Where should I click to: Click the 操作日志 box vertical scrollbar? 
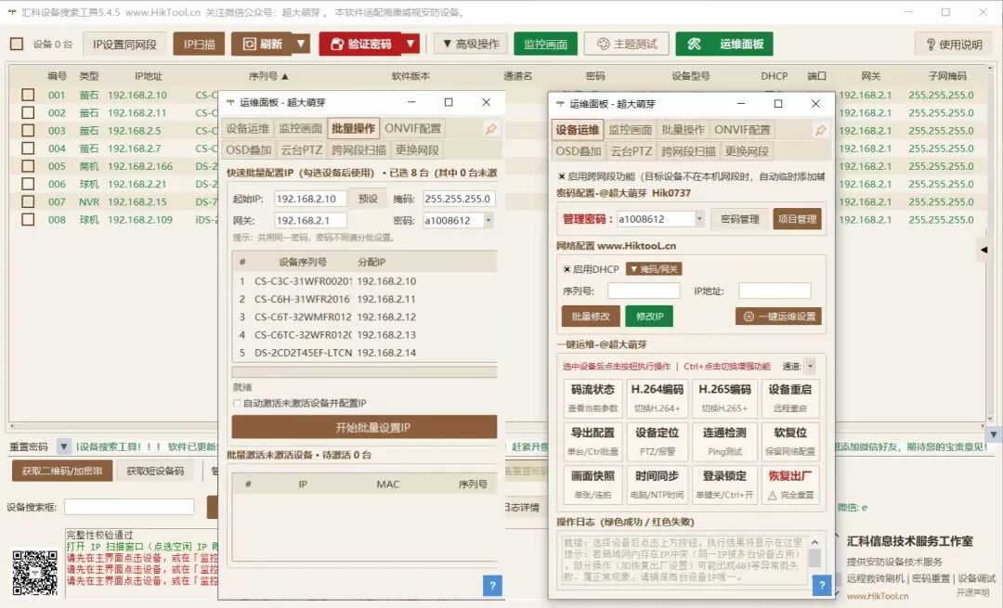[x=815, y=559]
